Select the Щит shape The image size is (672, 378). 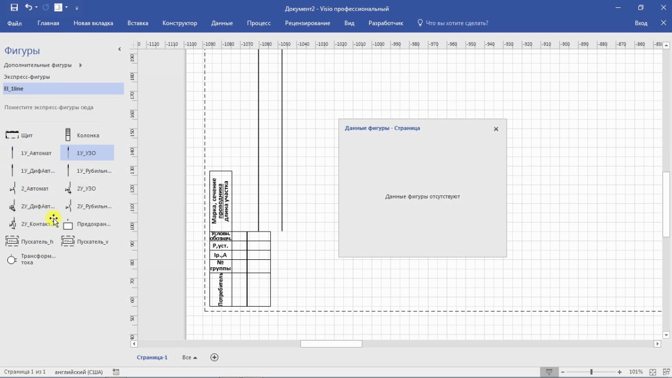19,135
